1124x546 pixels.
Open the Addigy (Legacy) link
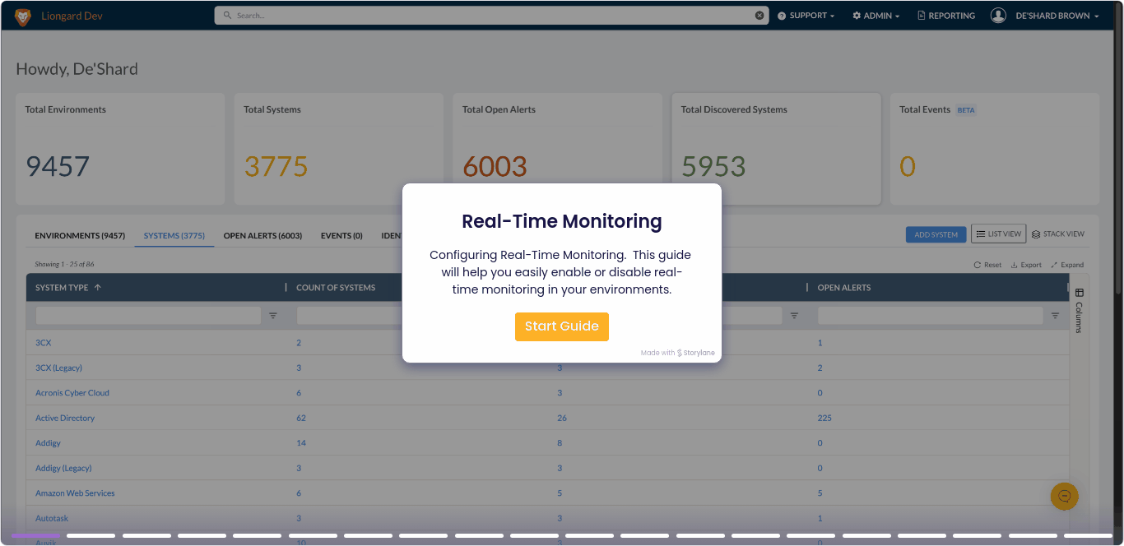click(x=63, y=469)
